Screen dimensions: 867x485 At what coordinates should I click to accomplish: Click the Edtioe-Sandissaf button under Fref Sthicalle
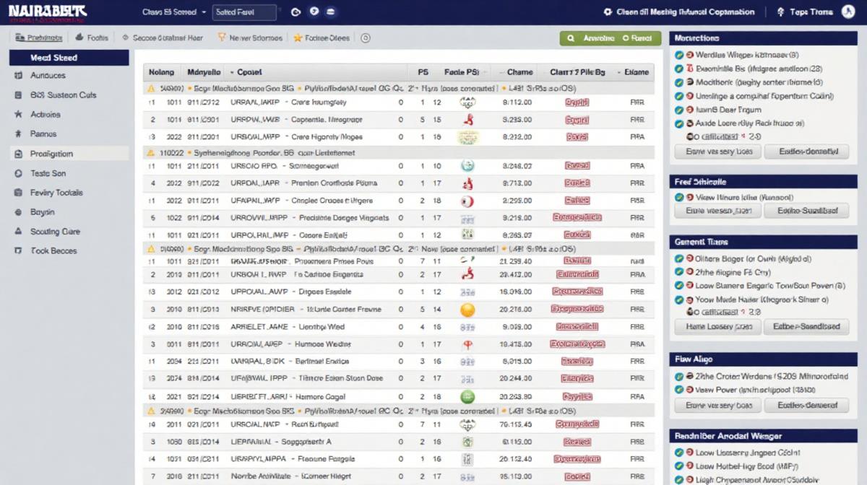point(806,211)
